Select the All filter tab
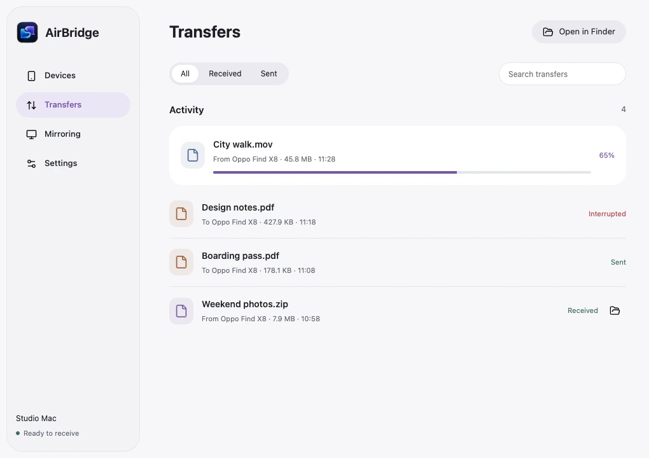 pos(185,74)
